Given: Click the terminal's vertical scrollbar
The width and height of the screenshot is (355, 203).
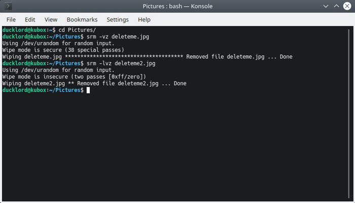Looking at the screenshot, I should pyautogui.click(x=349, y=114).
